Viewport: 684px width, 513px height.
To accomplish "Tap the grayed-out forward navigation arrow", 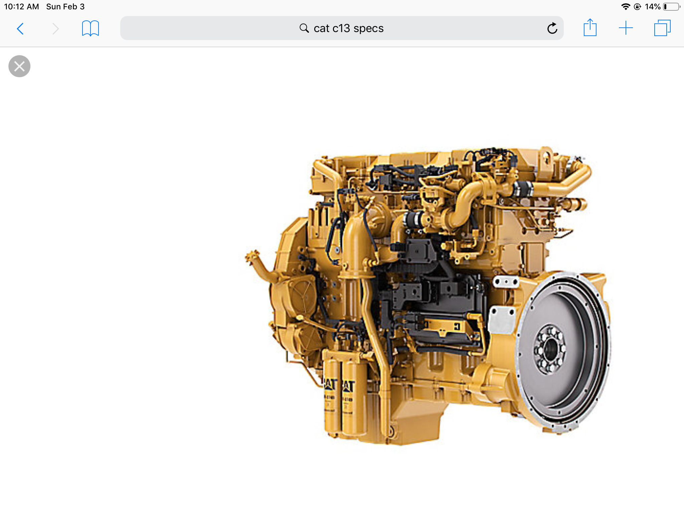I will click(x=54, y=28).
